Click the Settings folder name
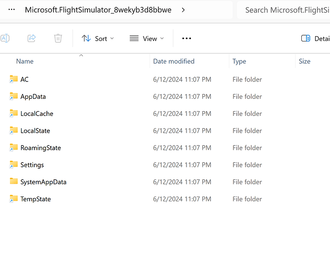 [x=32, y=165]
